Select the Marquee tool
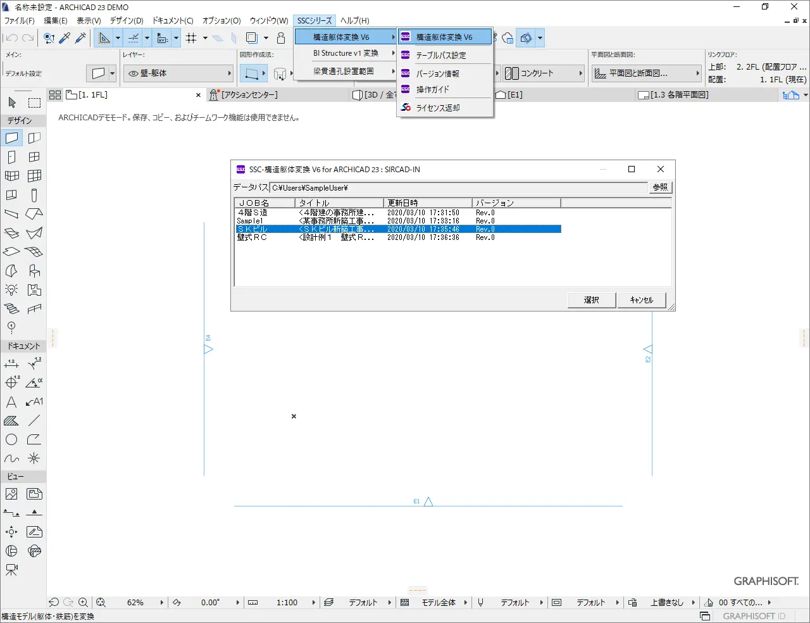810x623 pixels. click(x=34, y=103)
